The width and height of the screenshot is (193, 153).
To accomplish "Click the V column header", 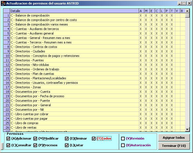I will click(x=178, y=11).
